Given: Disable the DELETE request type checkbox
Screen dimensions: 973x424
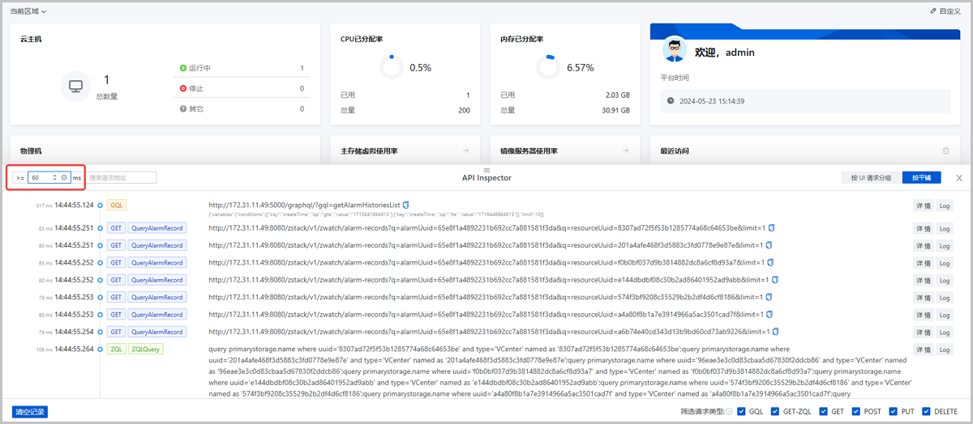Looking at the screenshot, I should pyautogui.click(x=928, y=412).
